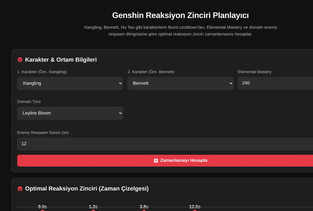Click the checkmark icon beside Karakter & Ortam Bilgileri

[x=20, y=60]
